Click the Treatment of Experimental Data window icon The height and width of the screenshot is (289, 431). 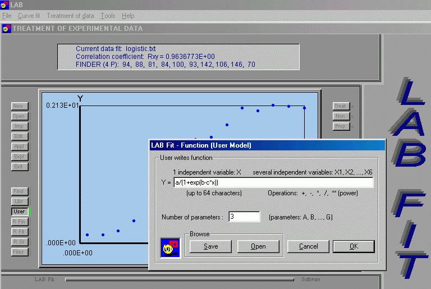tap(6, 29)
